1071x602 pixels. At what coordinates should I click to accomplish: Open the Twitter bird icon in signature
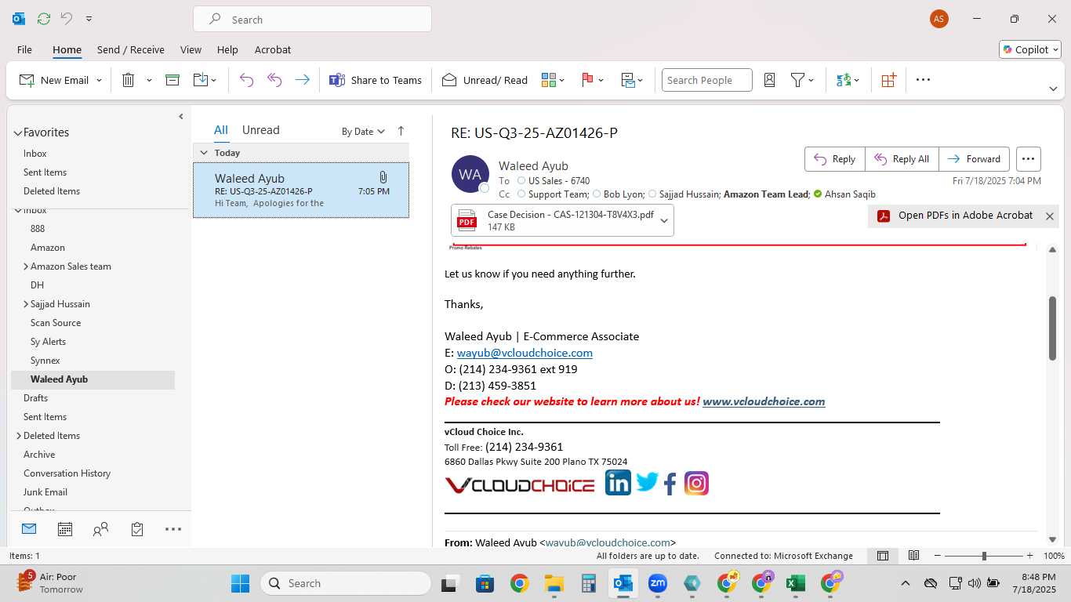point(647,482)
